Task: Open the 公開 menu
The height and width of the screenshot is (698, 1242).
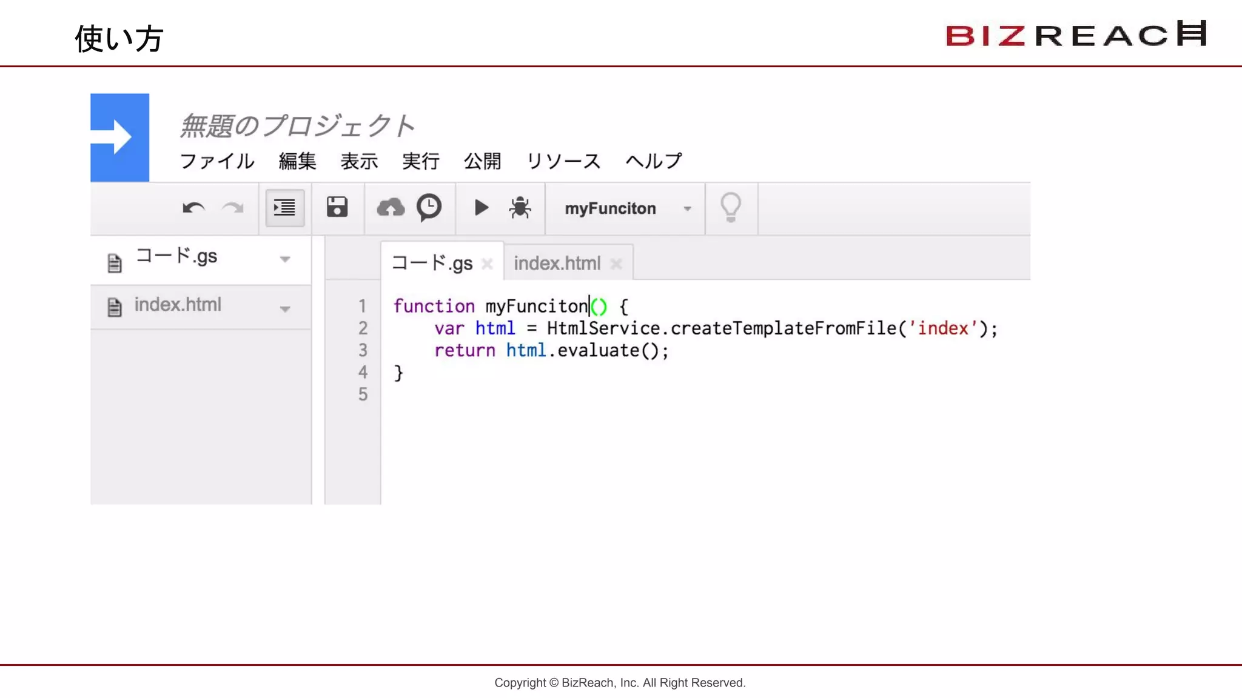Action: coord(482,161)
